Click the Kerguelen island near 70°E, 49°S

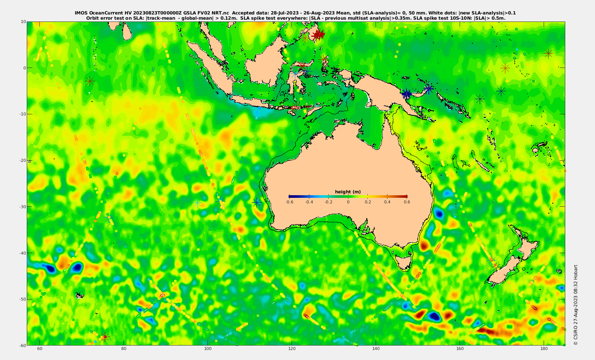[x=80, y=295]
